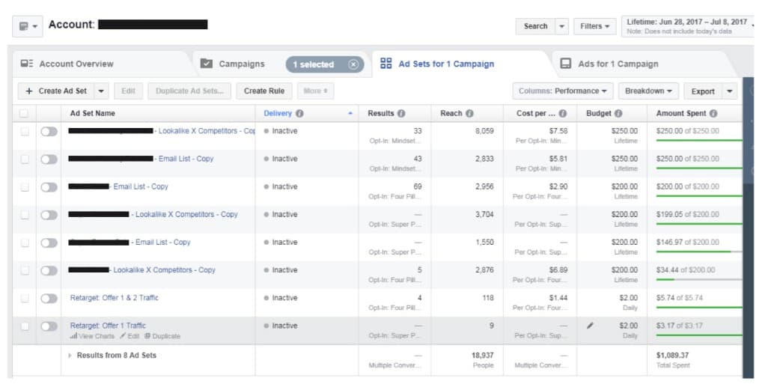
Task: Expand the Filters dropdown
Action: click(x=596, y=26)
